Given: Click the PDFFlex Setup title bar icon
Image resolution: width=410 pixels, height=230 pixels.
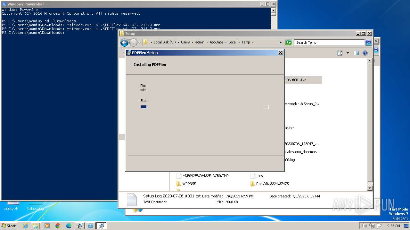Looking at the screenshot, I should pos(129,53).
